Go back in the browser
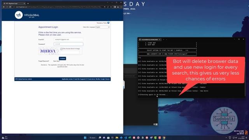Screen dimensions: 249x140 [x=4, y=7]
